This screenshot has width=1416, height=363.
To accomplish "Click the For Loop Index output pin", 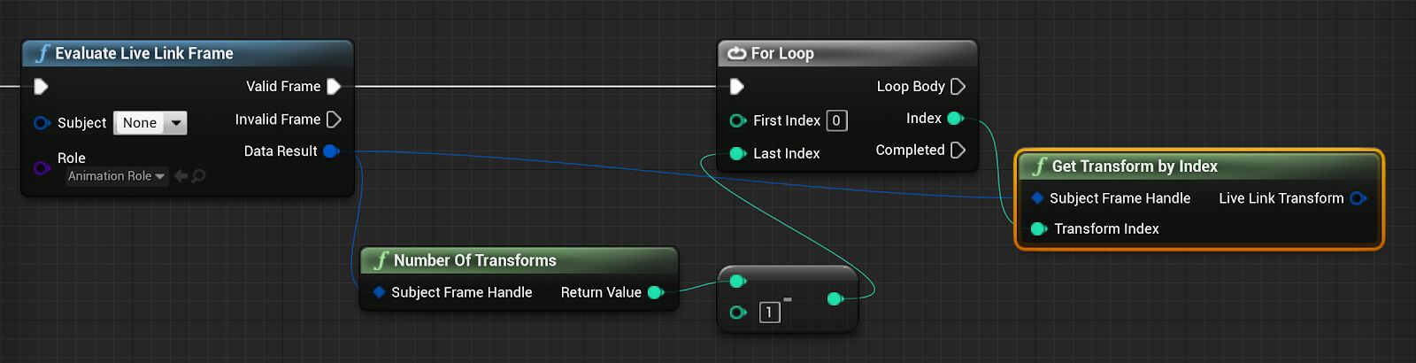I will tap(955, 119).
